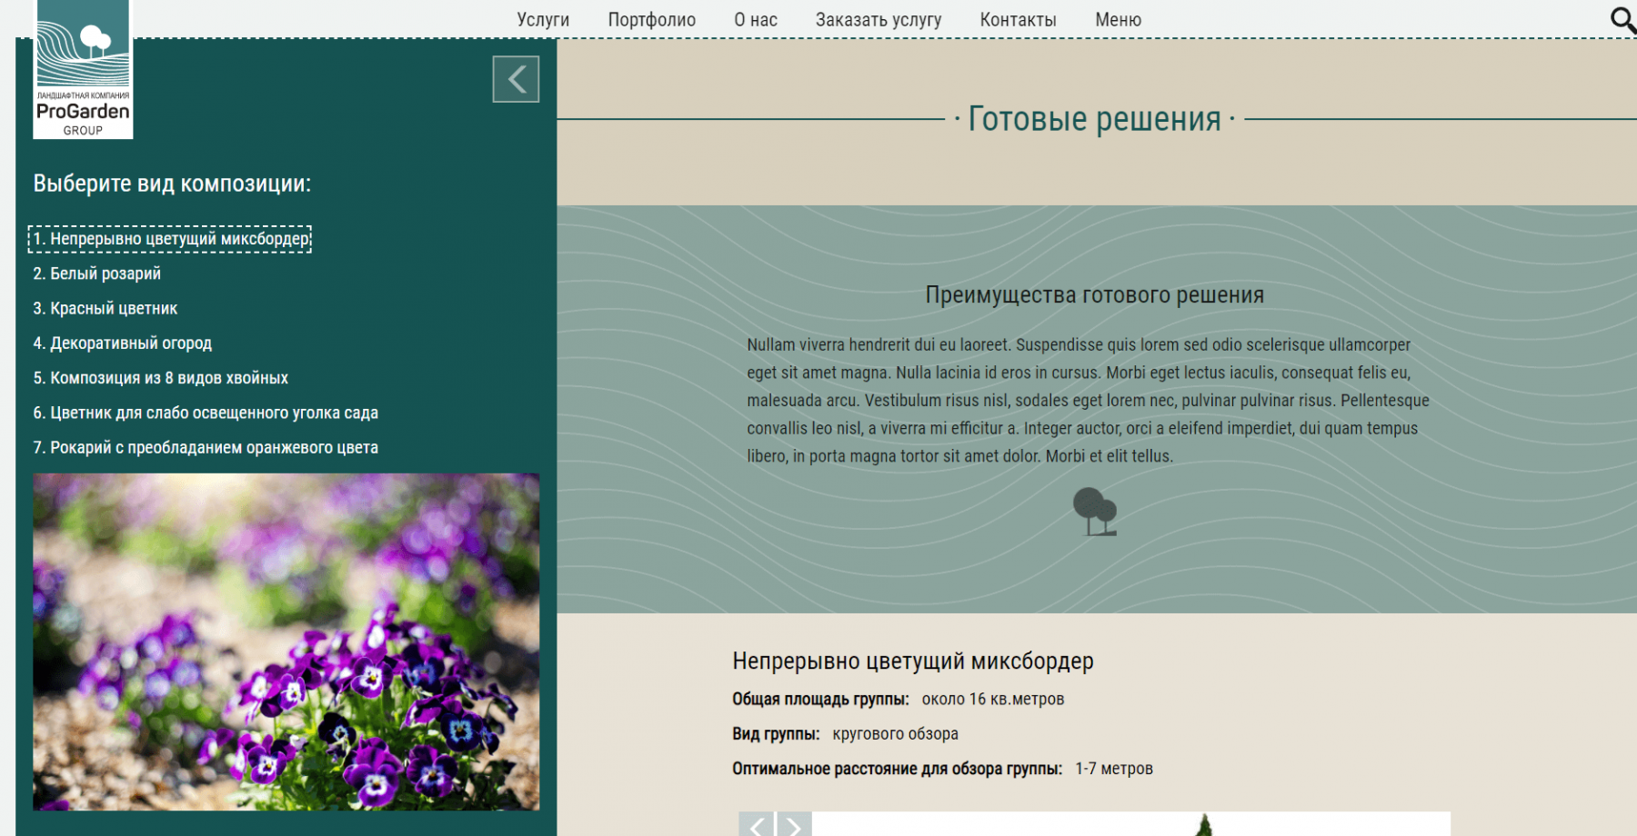
Task: Choose the Белый розарий composition
Action: pos(97,274)
